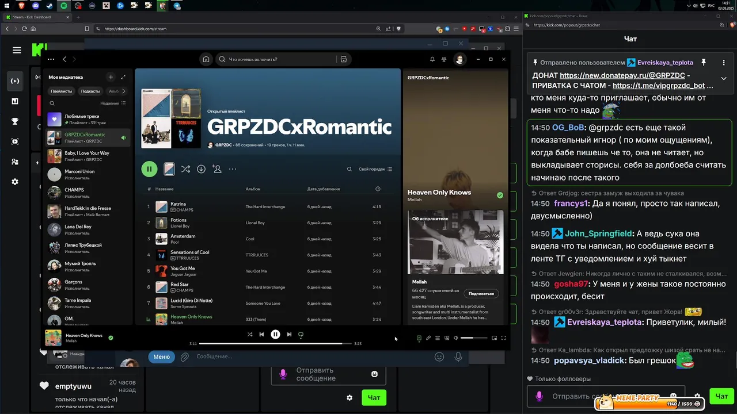
Task: Click Steam icon in Windows taskbar
Action: click(x=50, y=6)
